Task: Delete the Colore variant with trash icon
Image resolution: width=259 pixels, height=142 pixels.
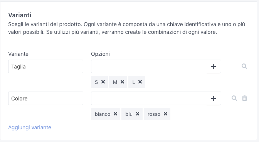Action: click(x=244, y=98)
